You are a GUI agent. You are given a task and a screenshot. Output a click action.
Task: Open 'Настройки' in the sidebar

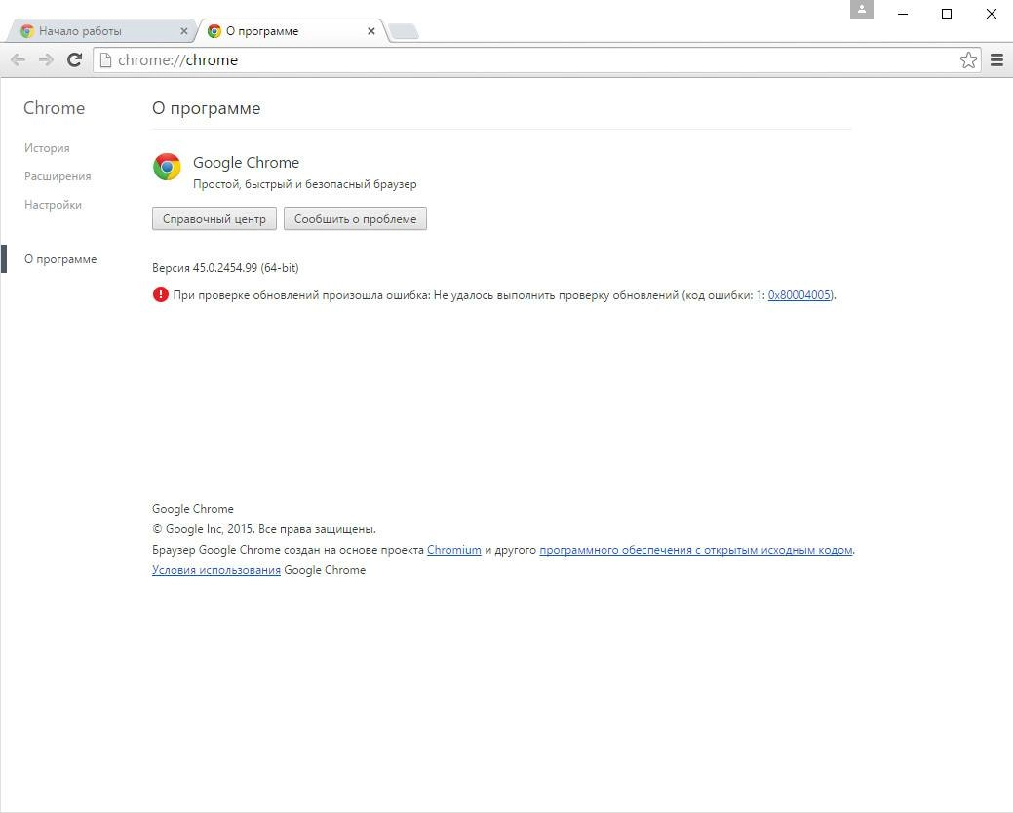pos(53,205)
